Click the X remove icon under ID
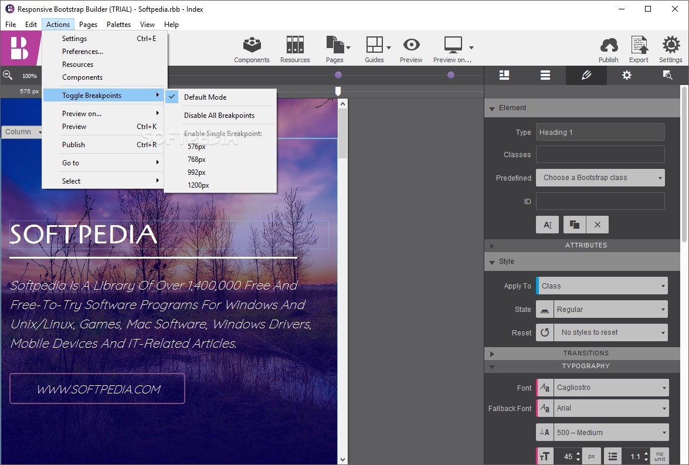The image size is (689, 465). click(597, 225)
